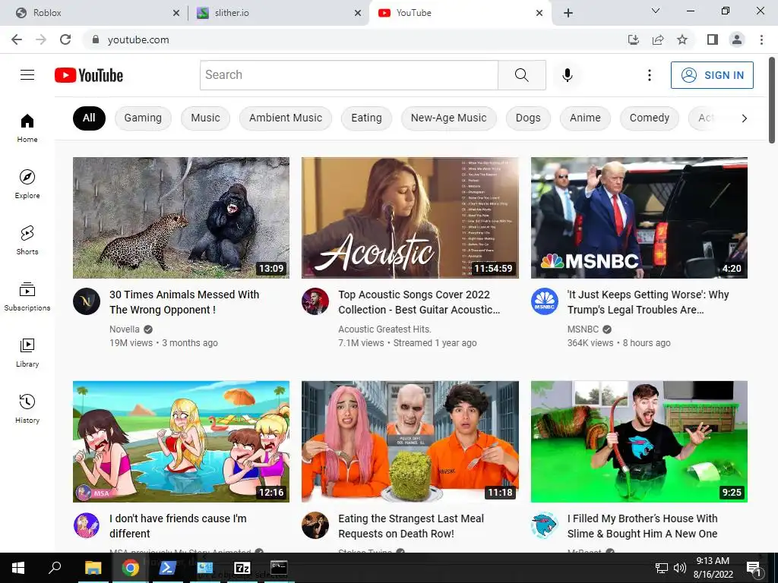
Task: Open the Acoustic songs video thumbnail
Action: (x=410, y=218)
